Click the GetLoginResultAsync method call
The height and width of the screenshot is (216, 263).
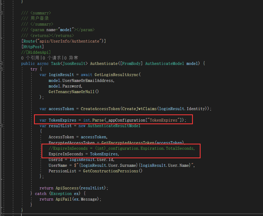(x=116, y=75)
